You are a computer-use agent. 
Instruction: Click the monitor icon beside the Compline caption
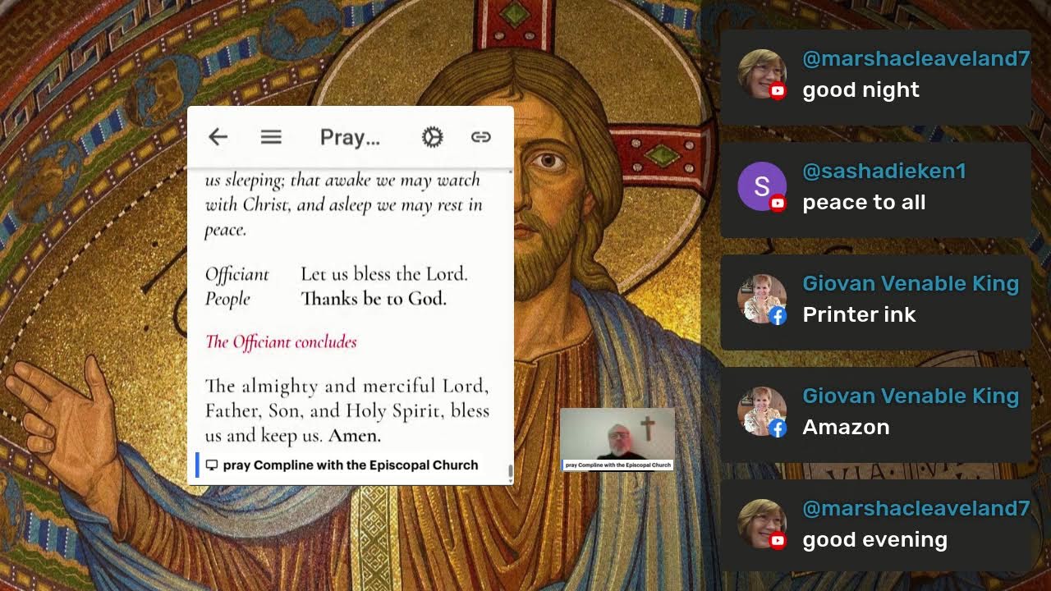pos(212,465)
